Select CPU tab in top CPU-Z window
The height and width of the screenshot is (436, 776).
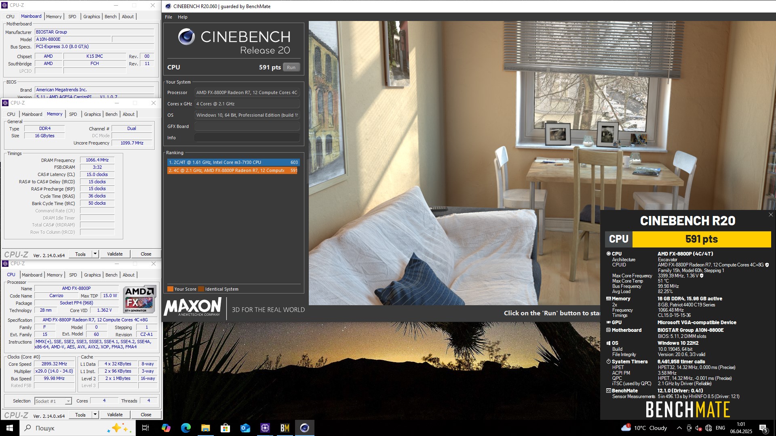(x=10, y=17)
